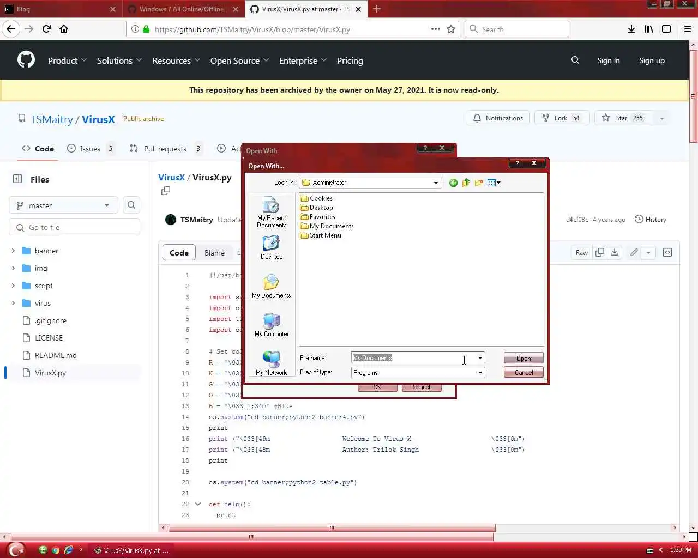Screen dimensions: 698x558
Task: Copy the file path icon under VirusX
Action: (x=166, y=191)
